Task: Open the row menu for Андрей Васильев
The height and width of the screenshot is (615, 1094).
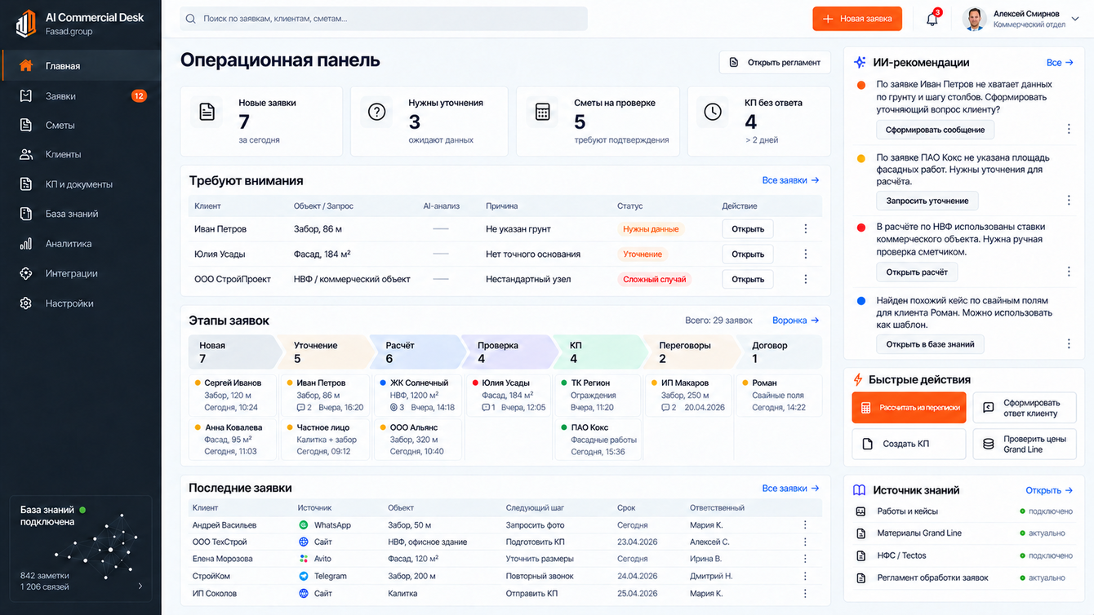Action: 805,525
